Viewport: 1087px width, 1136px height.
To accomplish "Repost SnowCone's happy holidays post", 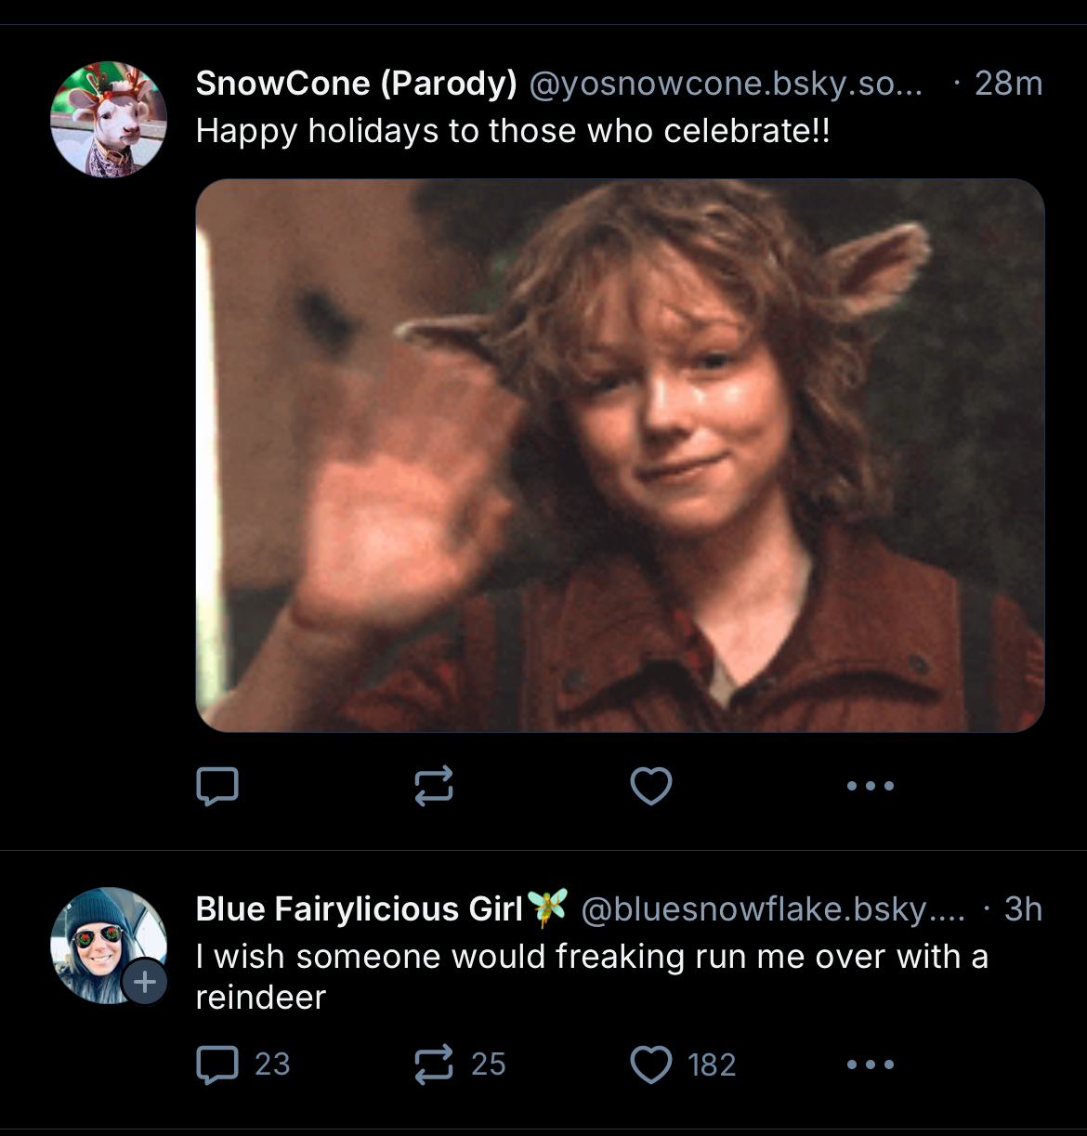I will (x=434, y=786).
